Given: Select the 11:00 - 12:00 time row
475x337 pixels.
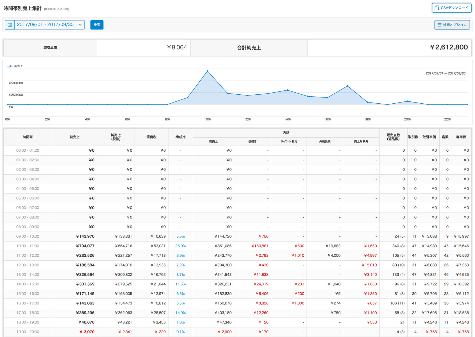Looking at the screenshot, I should [x=237, y=256].
